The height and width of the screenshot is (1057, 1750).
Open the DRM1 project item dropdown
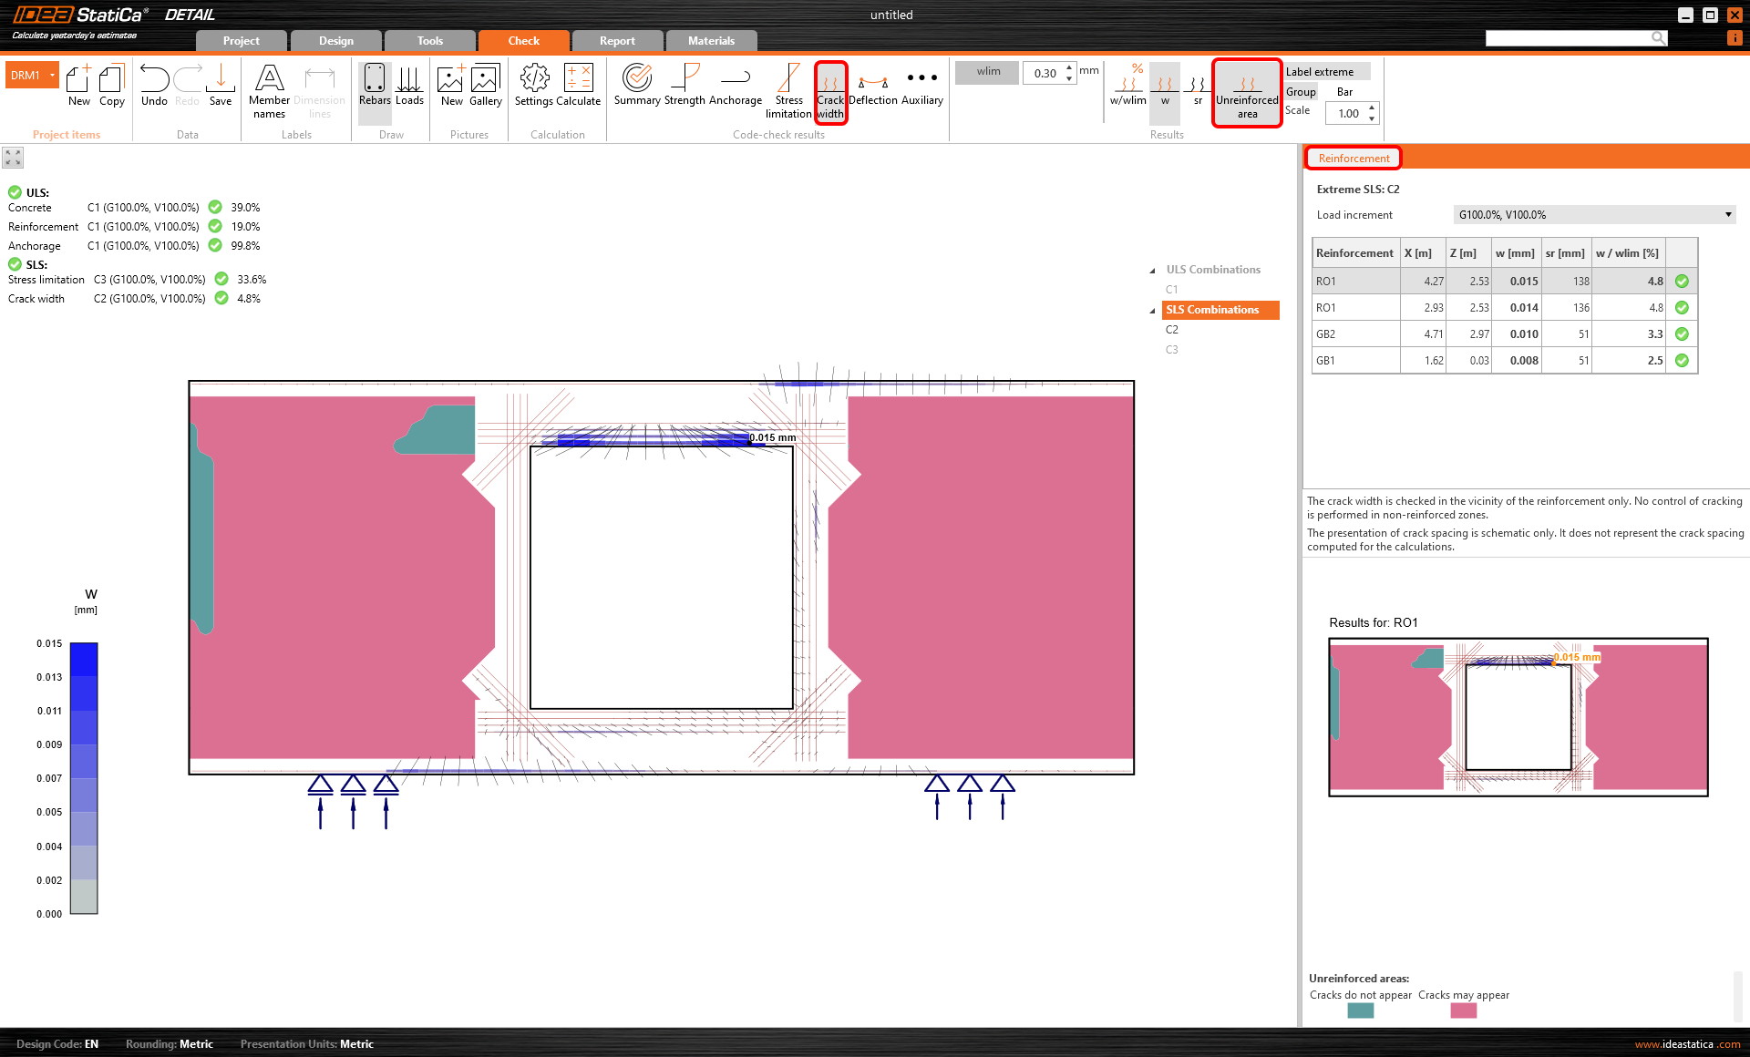pos(53,76)
